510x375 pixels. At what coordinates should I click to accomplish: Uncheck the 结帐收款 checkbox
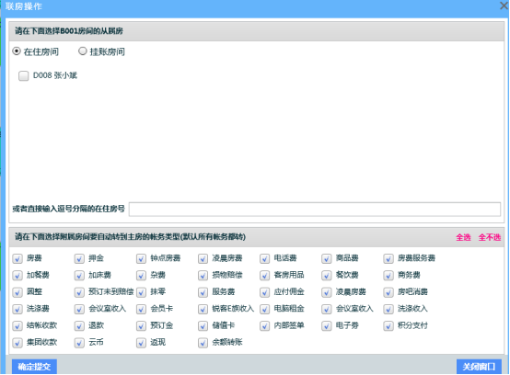(17, 325)
